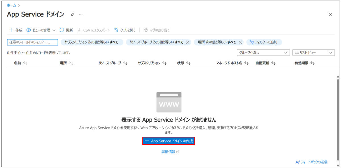
Task: Expand the グループ化なし dropdown
Action: [x=263, y=52]
